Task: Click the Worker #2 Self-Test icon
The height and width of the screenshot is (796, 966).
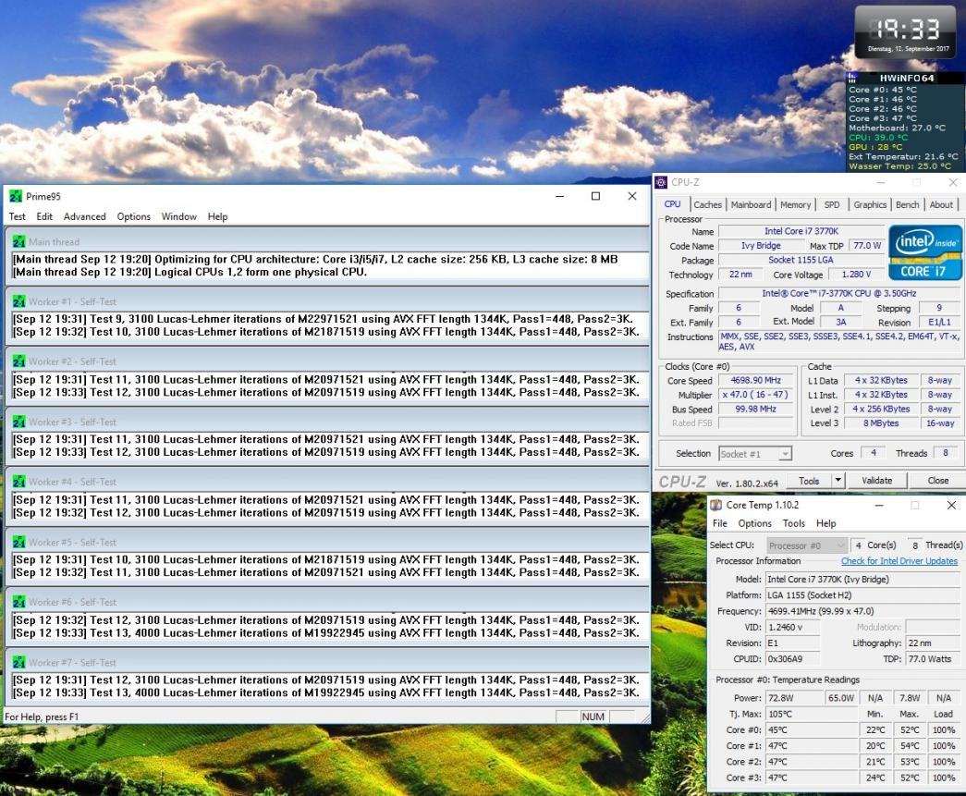Action: 19,361
